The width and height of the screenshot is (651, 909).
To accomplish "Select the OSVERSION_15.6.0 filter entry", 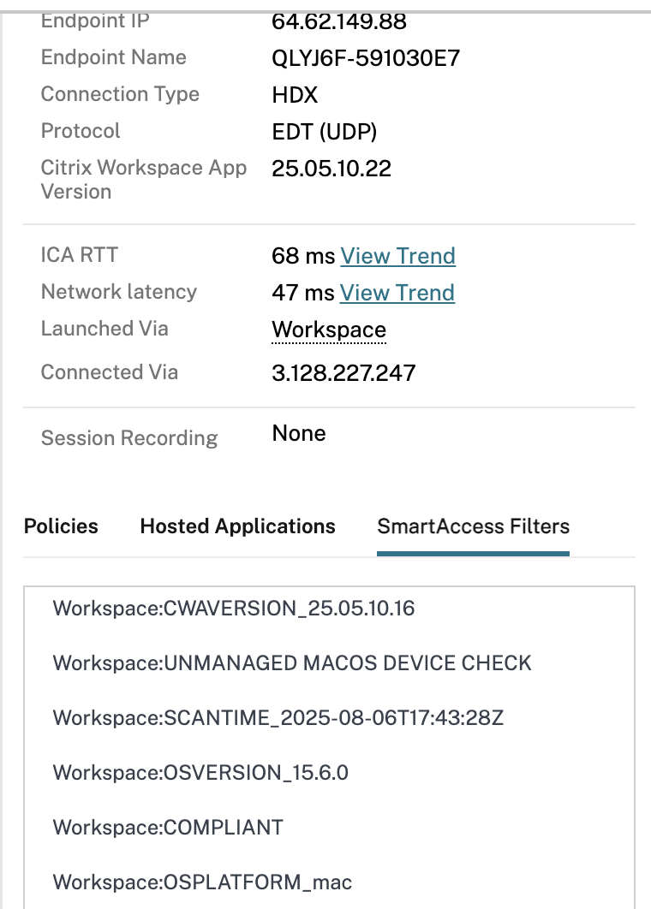I will pyautogui.click(x=200, y=773).
